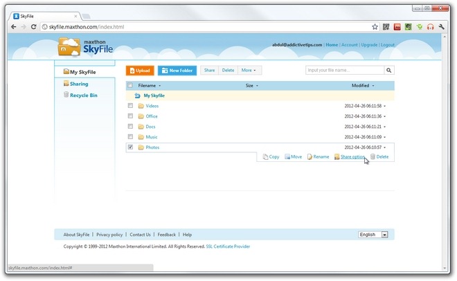
Task: Click the Logout link
Action: (388, 45)
